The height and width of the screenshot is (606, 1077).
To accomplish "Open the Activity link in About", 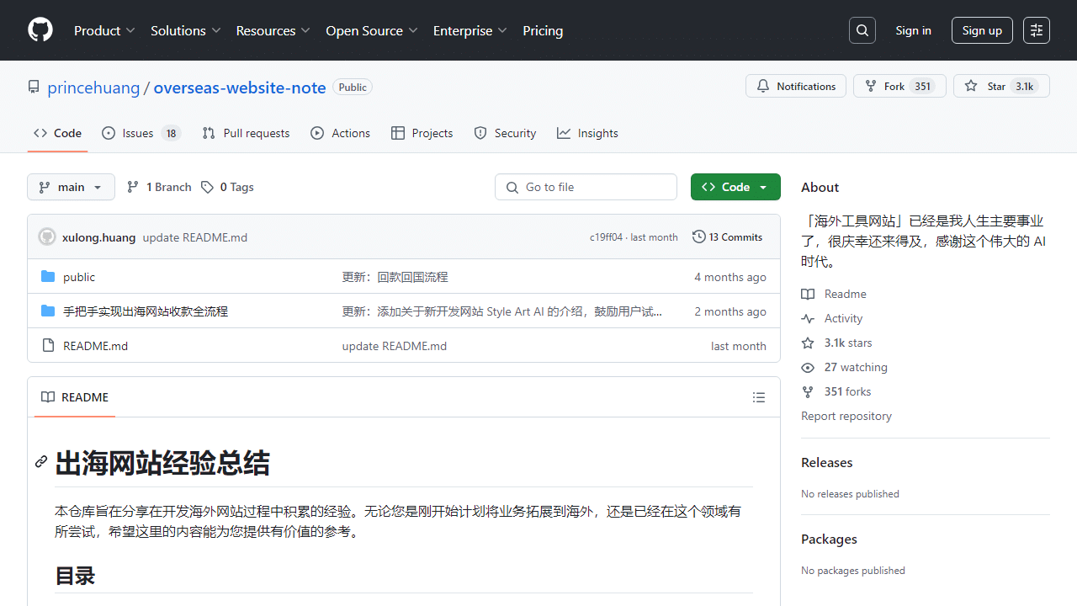I will click(832, 318).
